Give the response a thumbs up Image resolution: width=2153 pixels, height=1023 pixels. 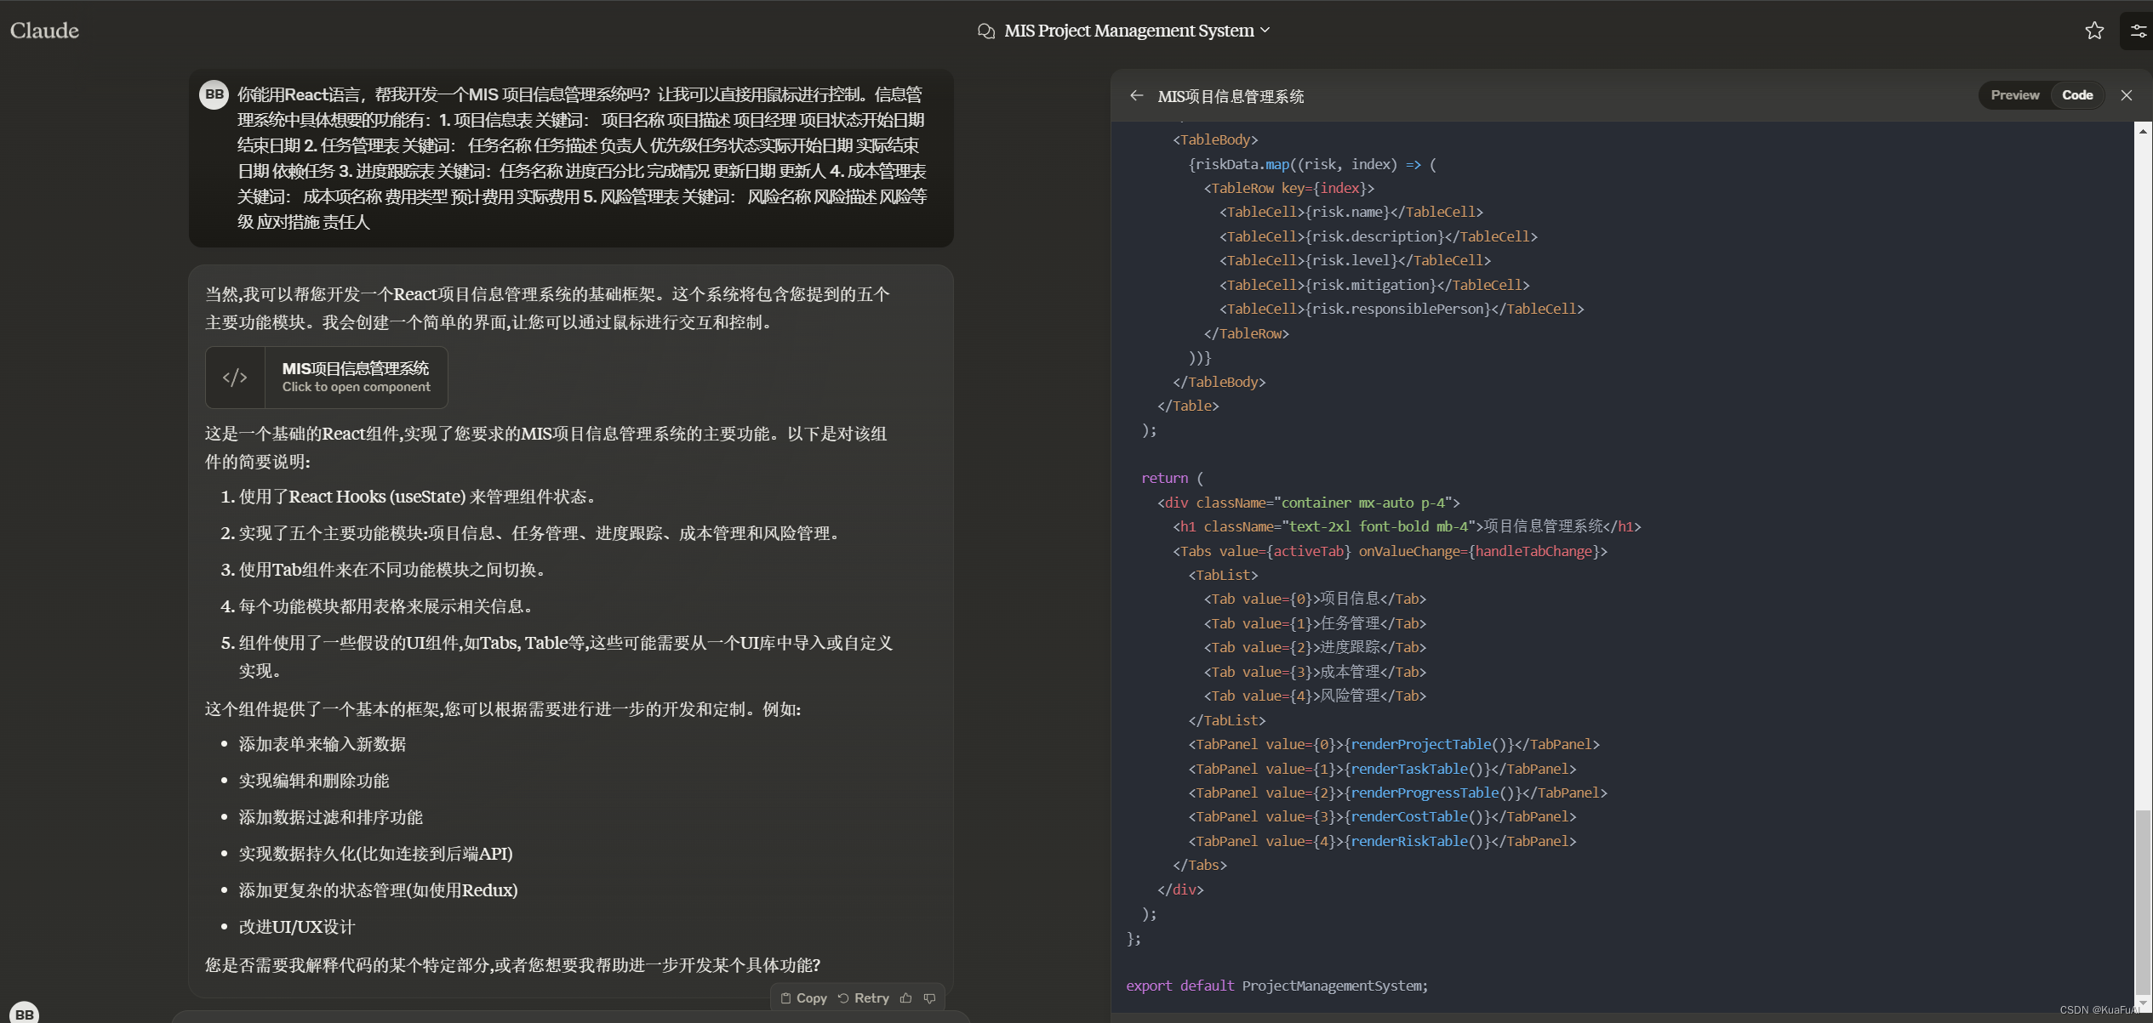pyautogui.click(x=906, y=998)
